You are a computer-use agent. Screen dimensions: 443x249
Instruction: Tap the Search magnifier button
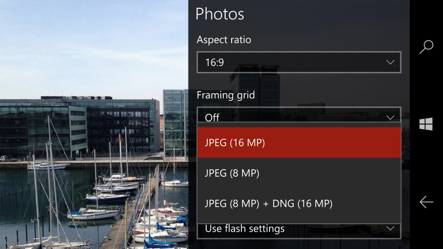tap(426, 47)
